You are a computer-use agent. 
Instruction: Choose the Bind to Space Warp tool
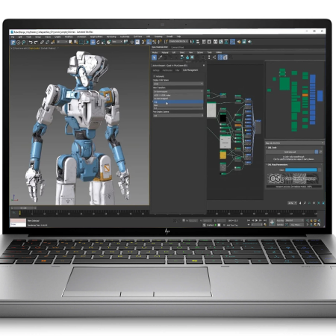(52, 43)
